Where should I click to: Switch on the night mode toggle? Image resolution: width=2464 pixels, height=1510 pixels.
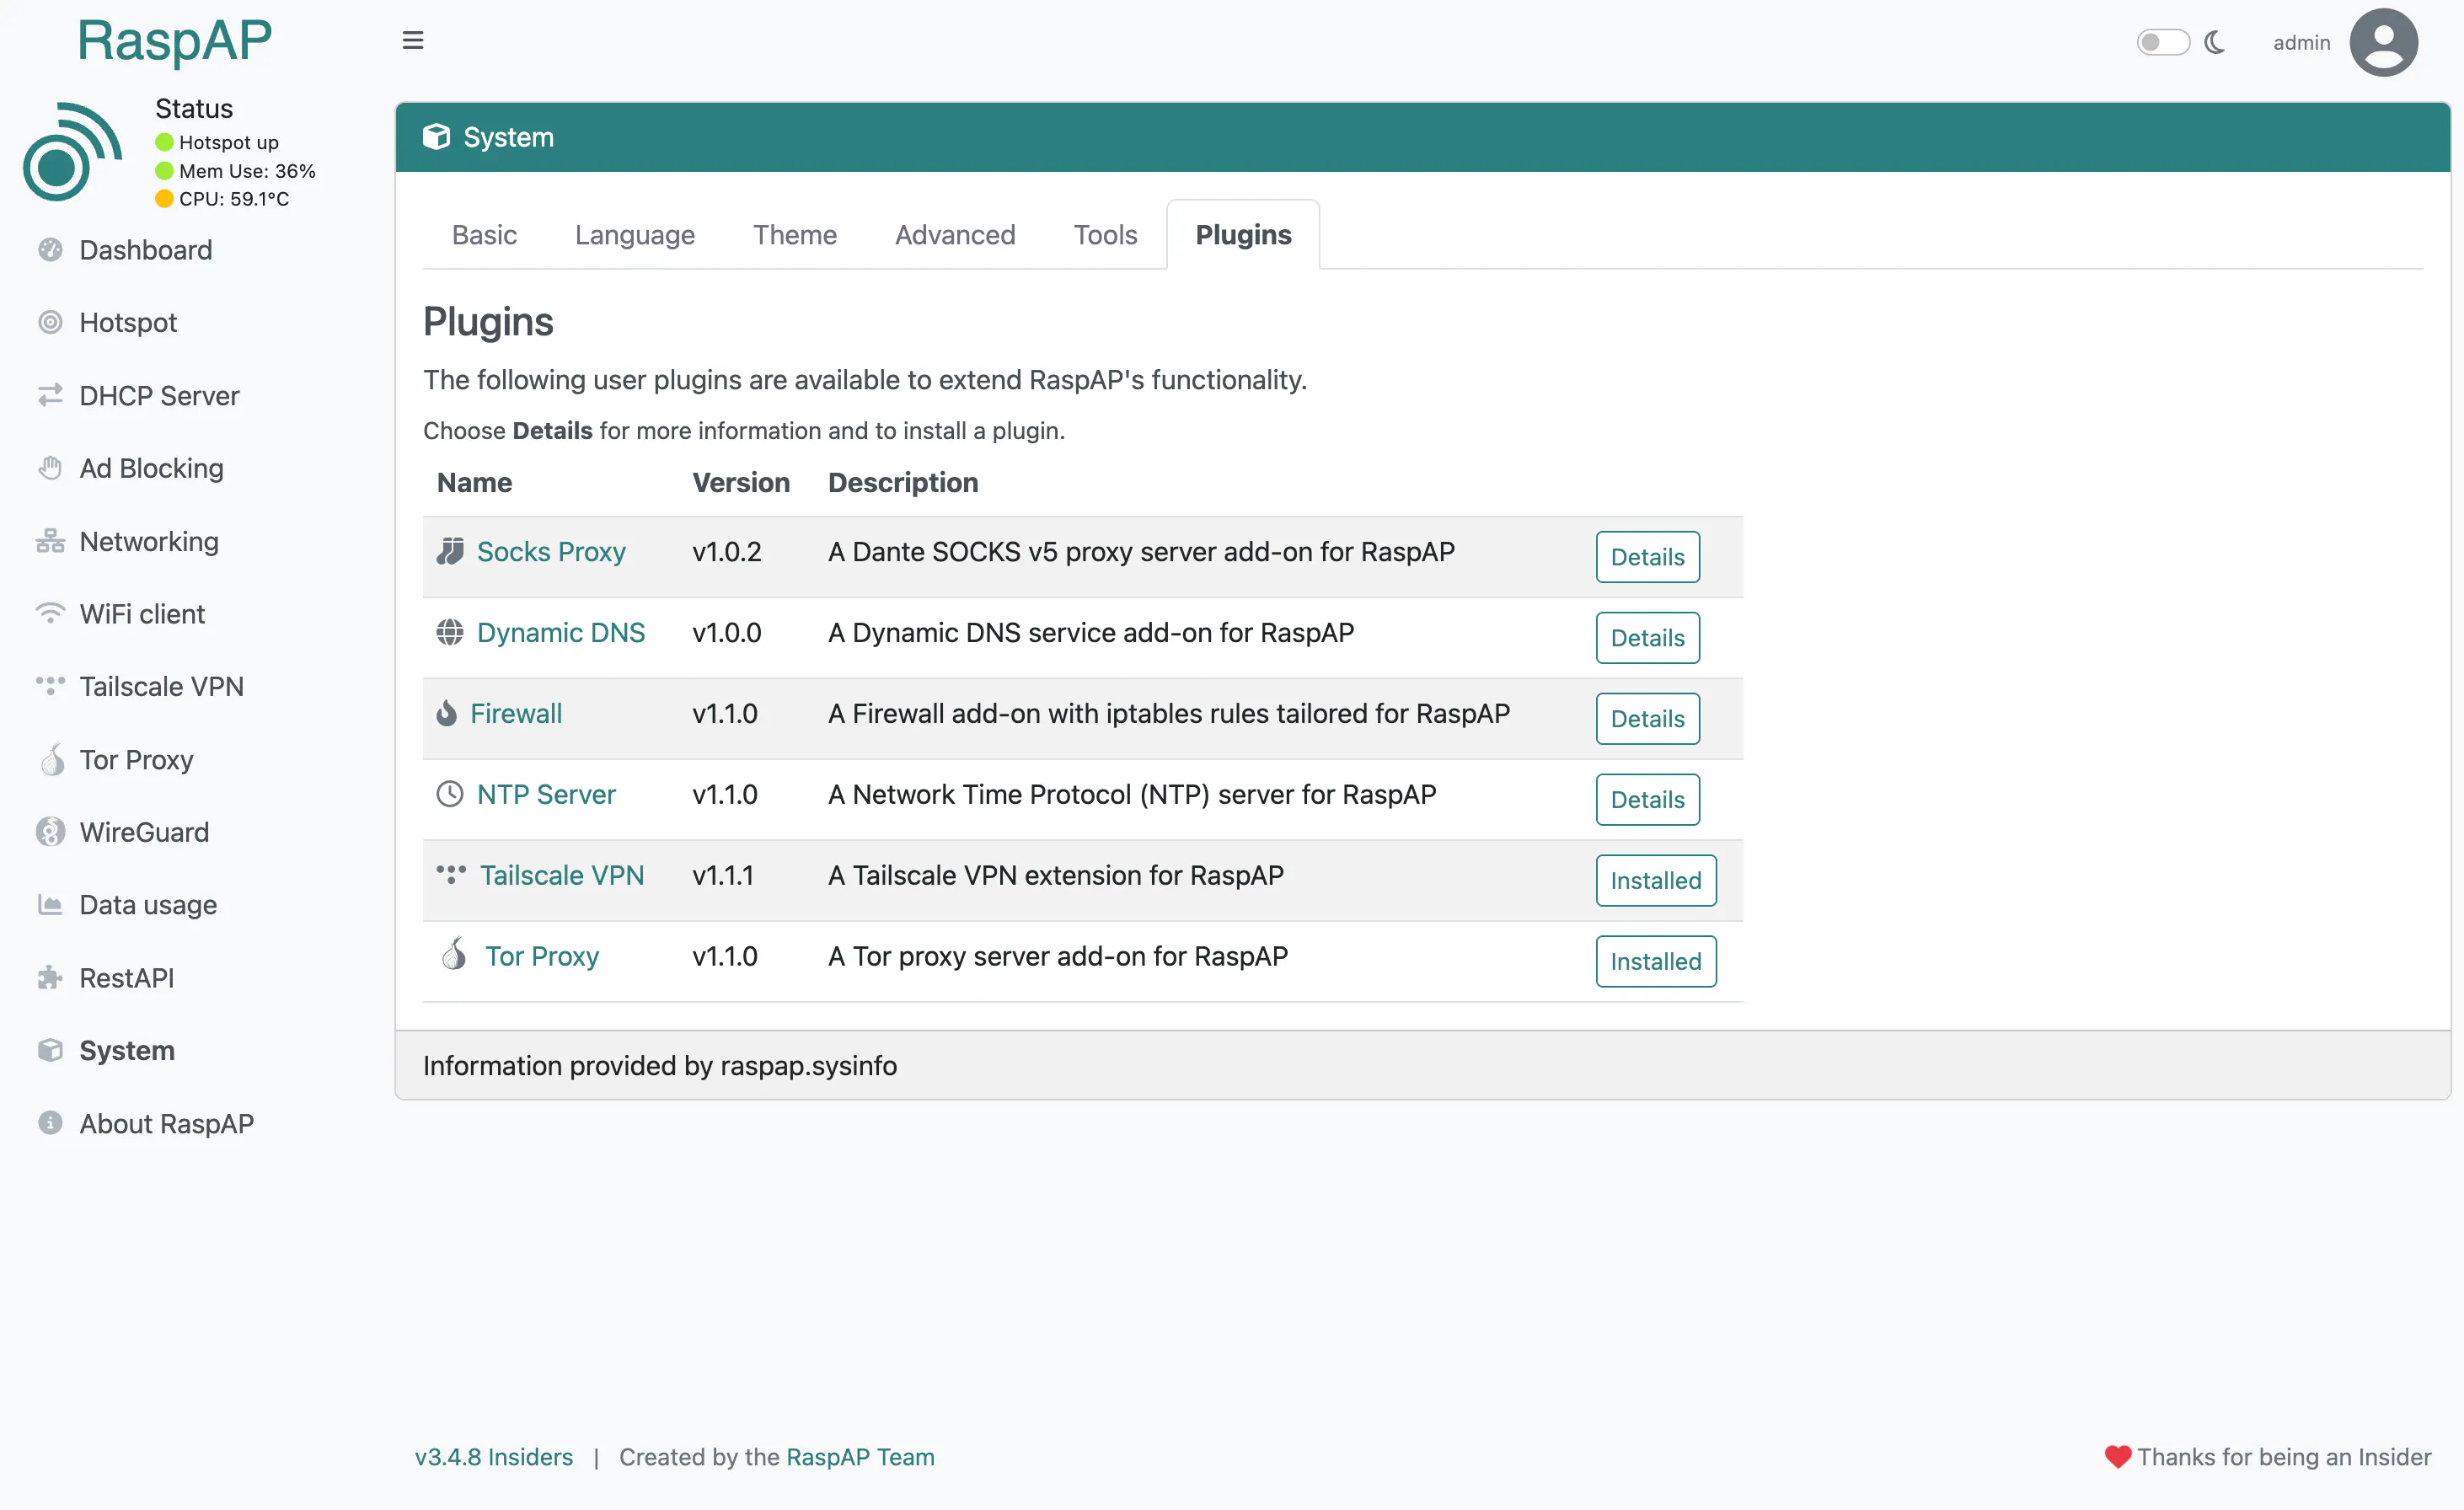(2163, 42)
